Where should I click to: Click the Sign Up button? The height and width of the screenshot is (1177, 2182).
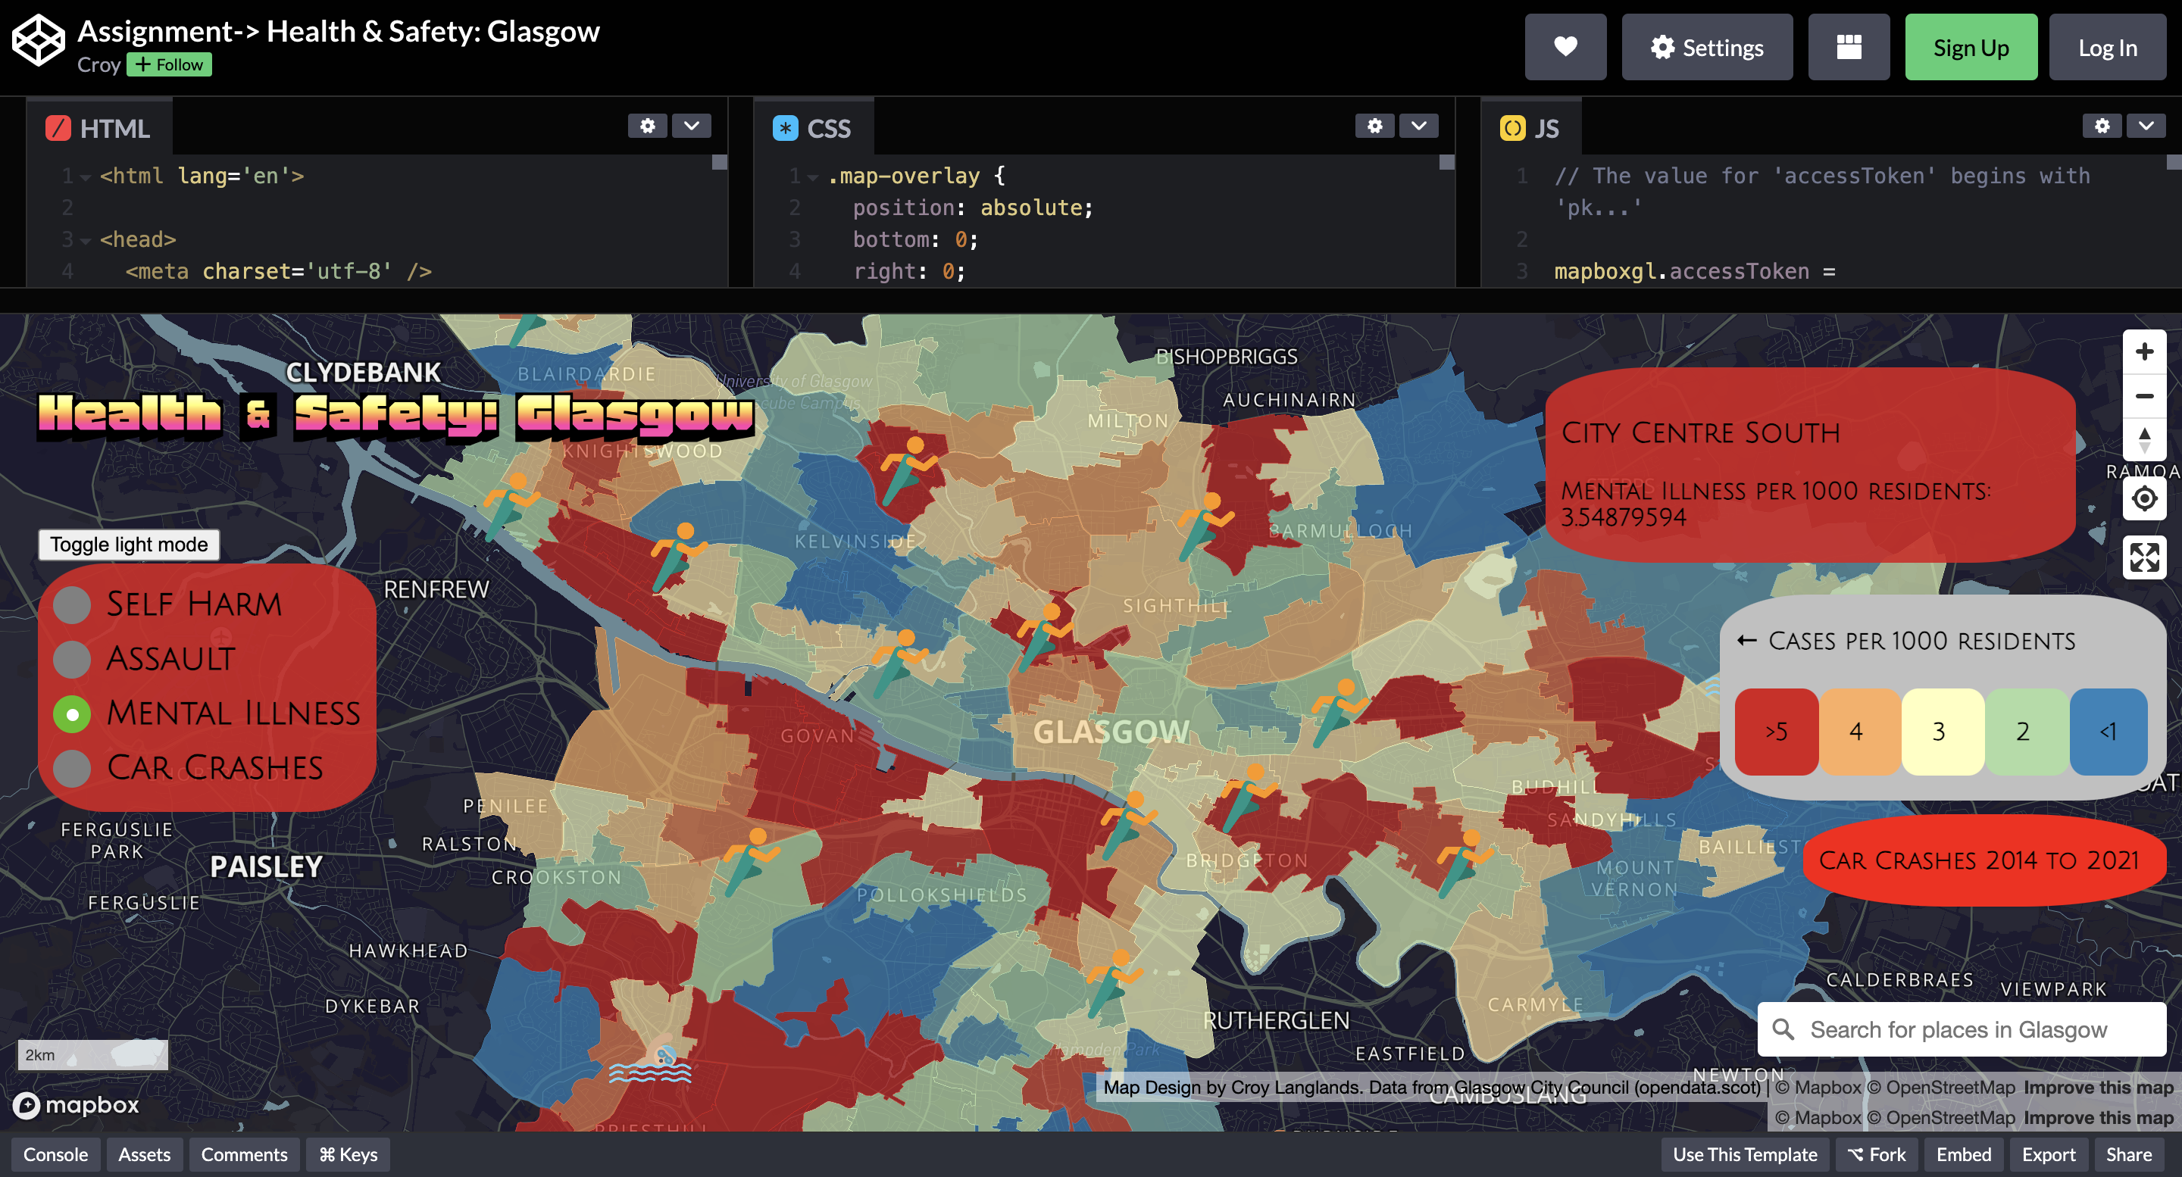[x=1971, y=46]
